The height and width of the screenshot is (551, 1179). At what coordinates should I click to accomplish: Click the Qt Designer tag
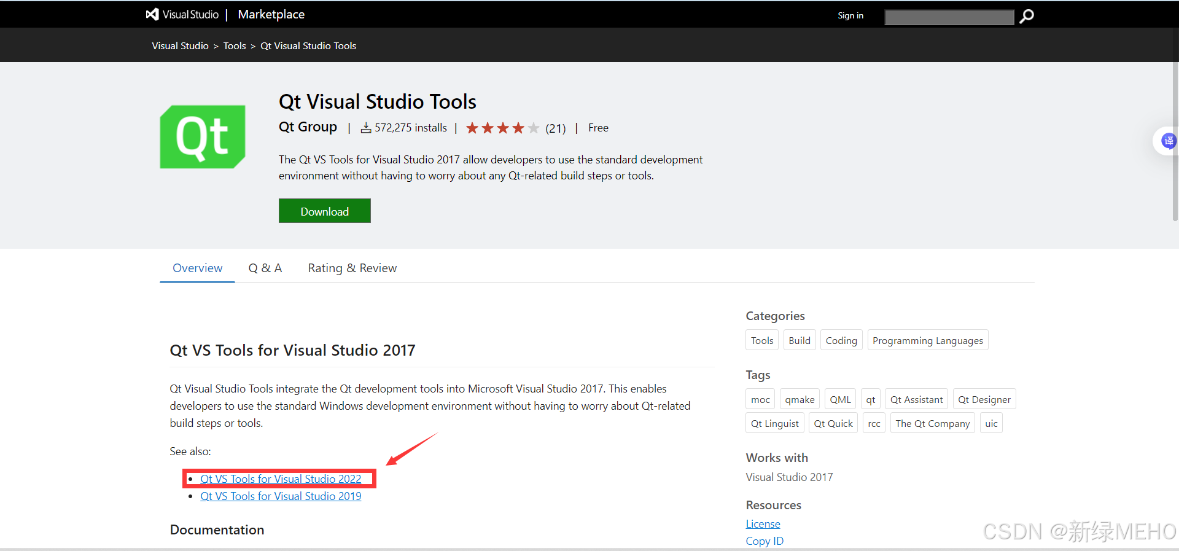pos(984,399)
